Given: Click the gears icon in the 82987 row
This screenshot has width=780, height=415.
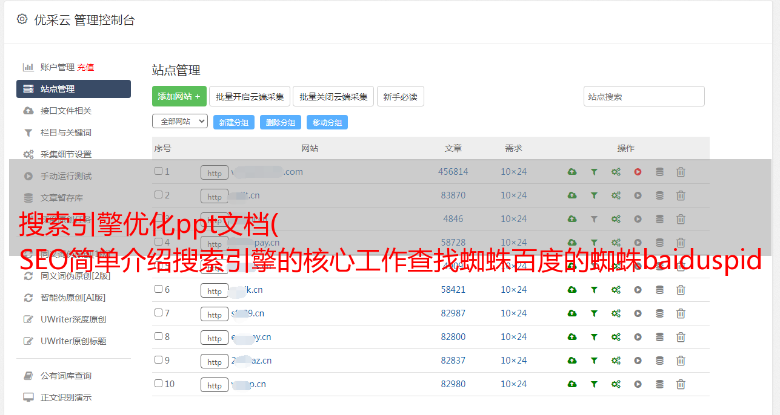Looking at the screenshot, I should [x=616, y=313].
